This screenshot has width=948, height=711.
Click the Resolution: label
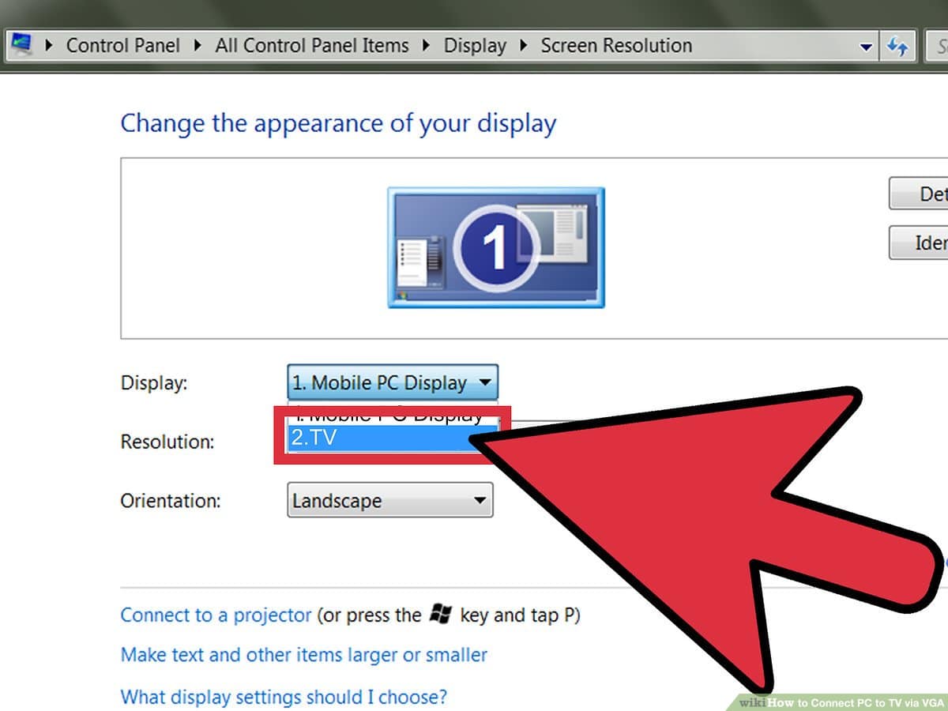[x=167, y=442]
